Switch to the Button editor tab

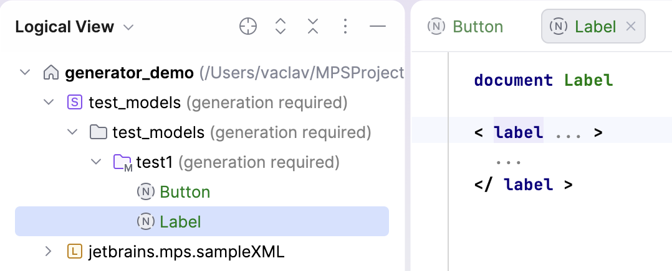466,27
